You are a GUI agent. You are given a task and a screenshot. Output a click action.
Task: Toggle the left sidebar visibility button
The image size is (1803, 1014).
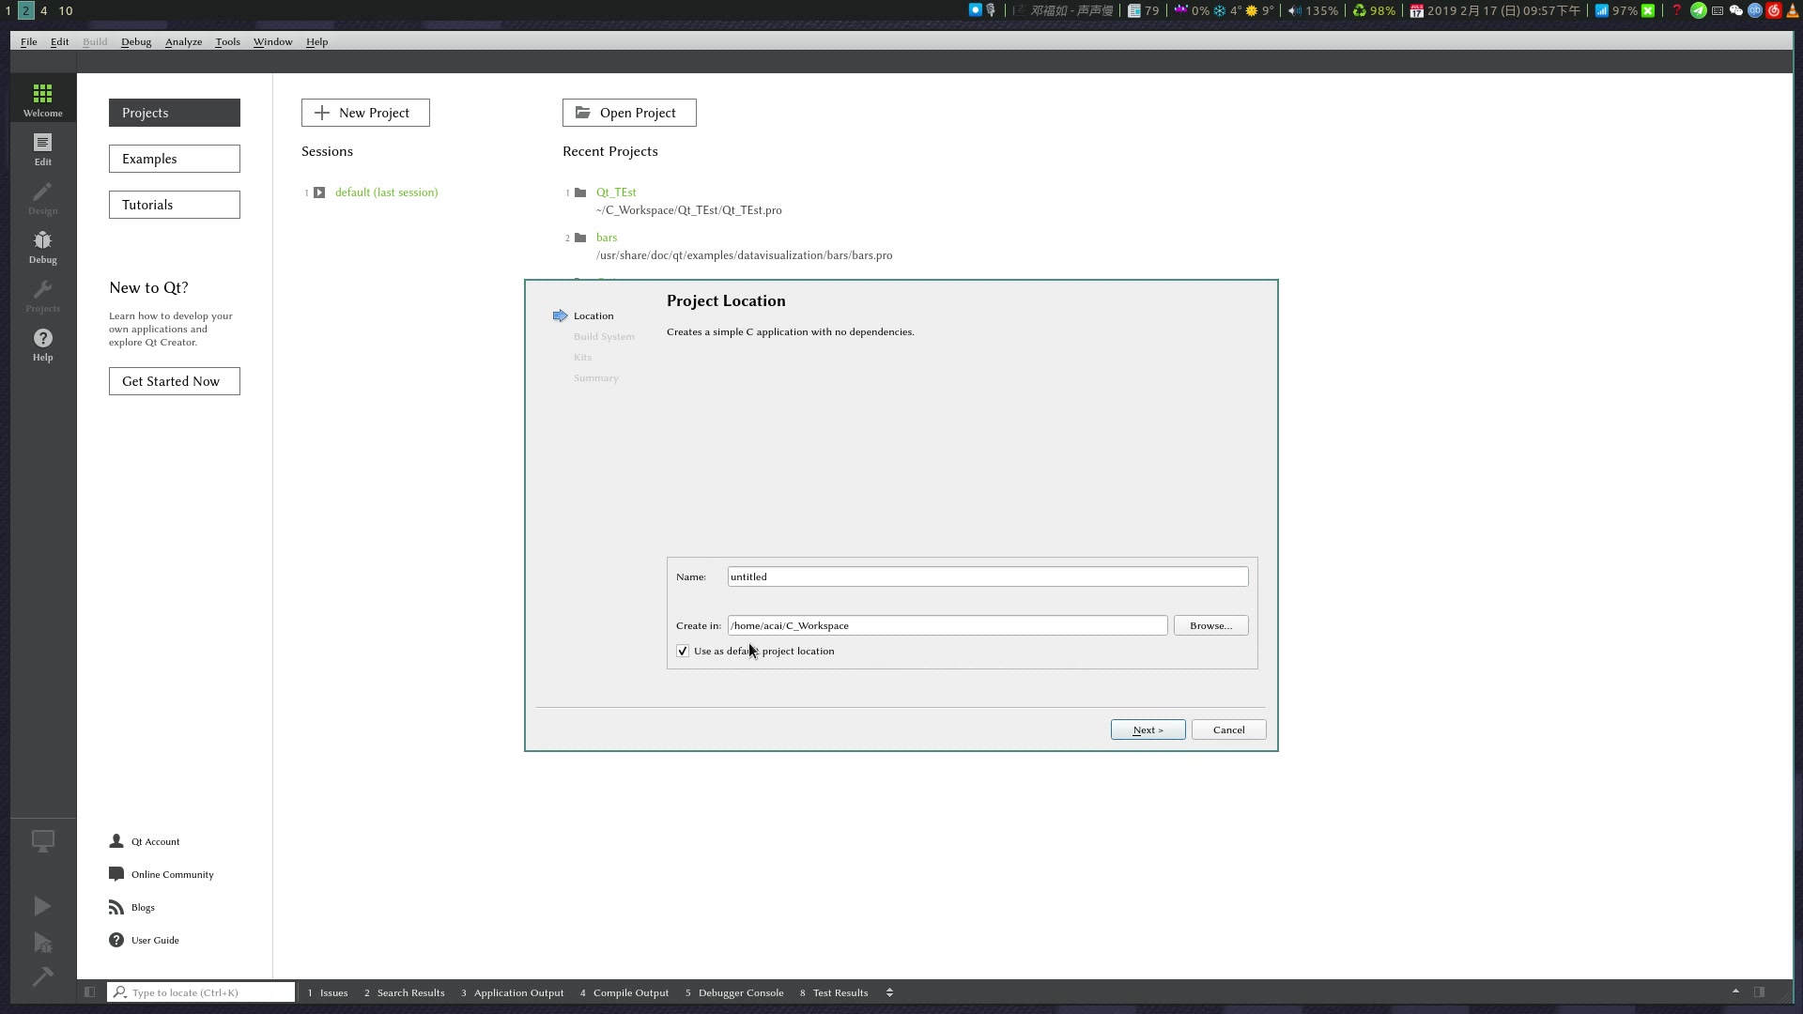pyautogui.click(x=89, y=992)
